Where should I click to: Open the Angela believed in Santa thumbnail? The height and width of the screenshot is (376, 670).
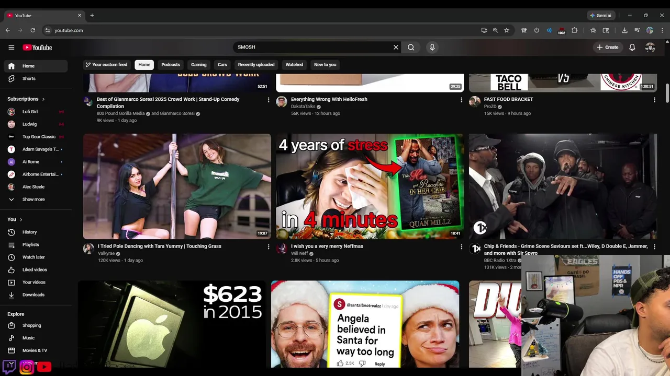[365, 324]
